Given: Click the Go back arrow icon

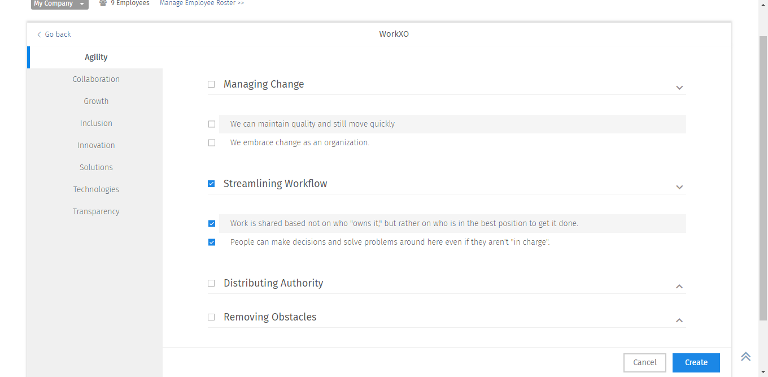Looking at the screenshot, I should pos(39,34).
